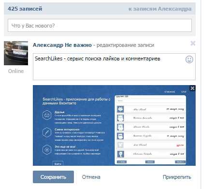Click the "редактирование записи" label
214x189 pixels.
[125, 45]
